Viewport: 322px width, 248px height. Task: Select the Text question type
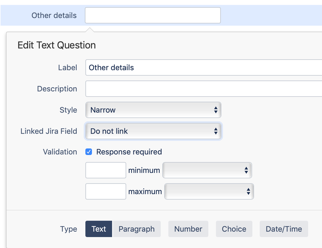coord(99,229)
